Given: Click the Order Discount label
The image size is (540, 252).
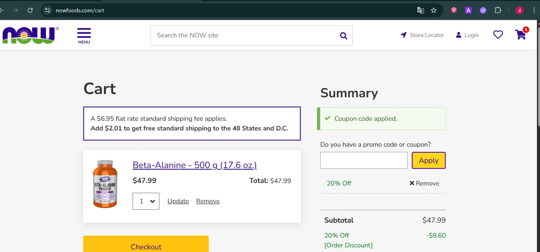Looking at the screenshot, I should pyautogui.click(x=348, y=245).
